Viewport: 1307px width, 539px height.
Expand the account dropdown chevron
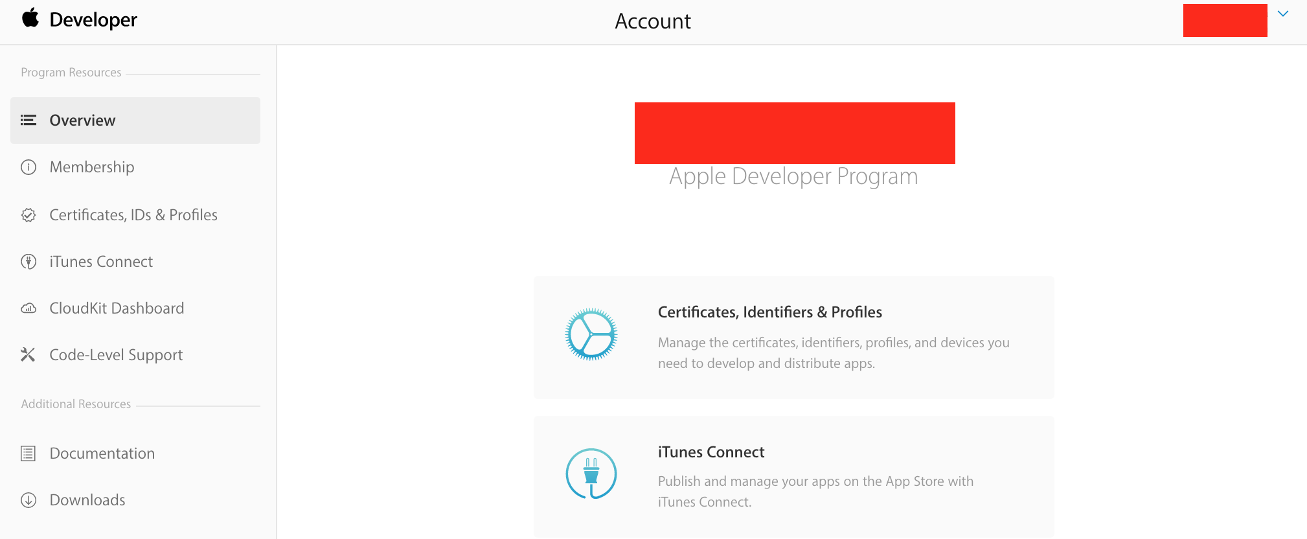pyautogui.click(x=1282, y=14)
